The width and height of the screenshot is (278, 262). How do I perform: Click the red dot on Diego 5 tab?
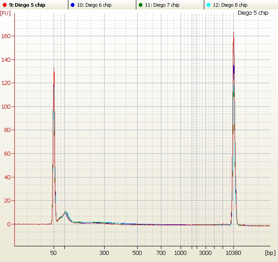5,5
